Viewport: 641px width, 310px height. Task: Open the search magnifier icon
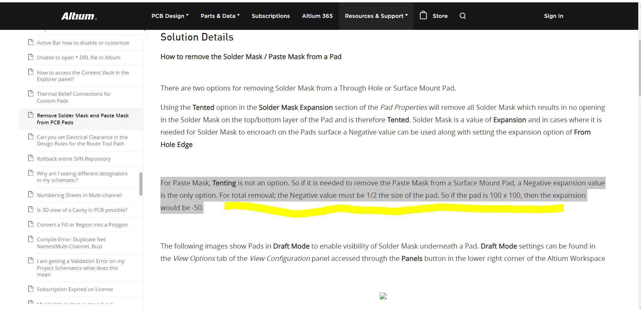tap(462, 16)
